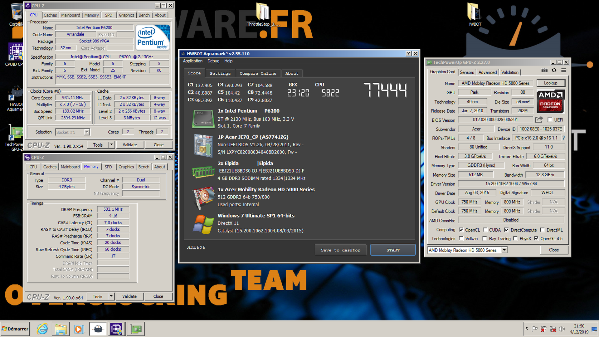Screen dimensions: 599x337
Task: Click the GPU-Z screenshot camera icon
Action: click(544, 71)
